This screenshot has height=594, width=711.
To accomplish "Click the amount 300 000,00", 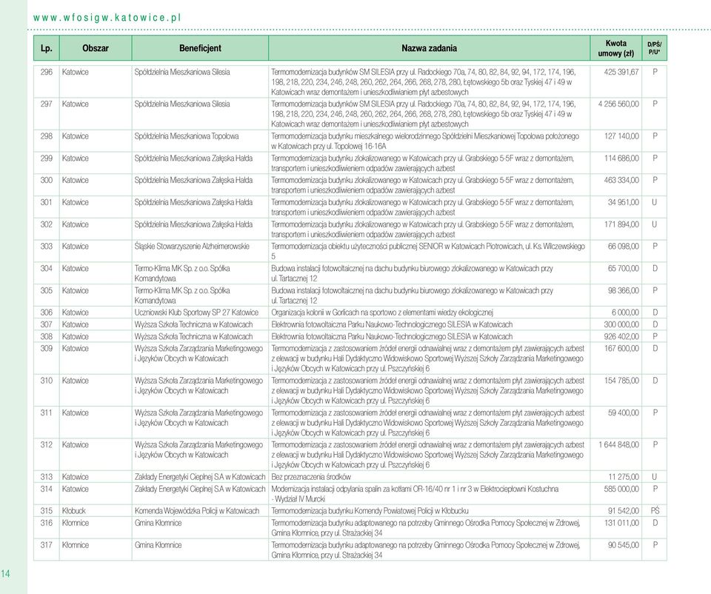I will (x=621, y=325).
